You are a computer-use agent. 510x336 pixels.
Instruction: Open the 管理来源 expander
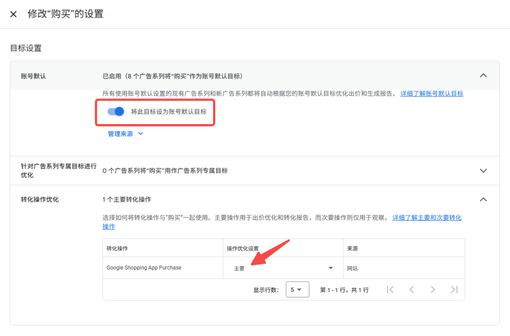119,134
